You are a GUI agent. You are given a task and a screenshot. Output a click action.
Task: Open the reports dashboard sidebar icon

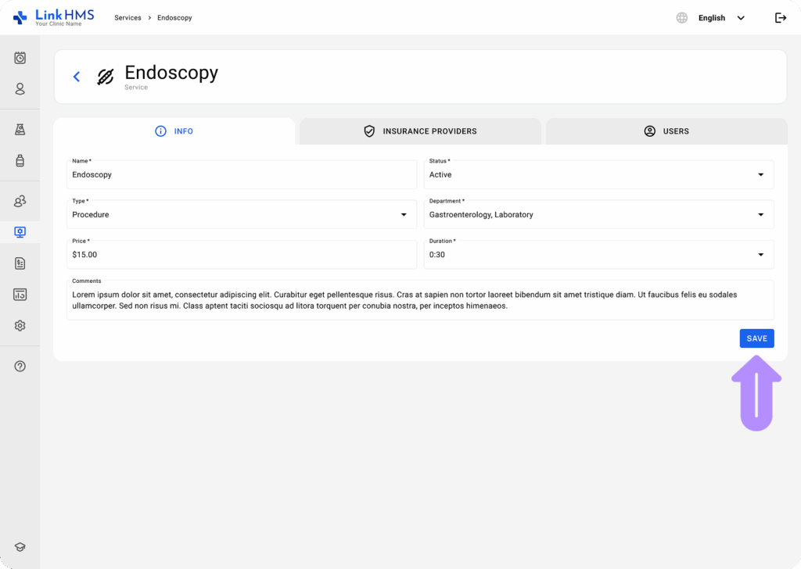(20, 295)
